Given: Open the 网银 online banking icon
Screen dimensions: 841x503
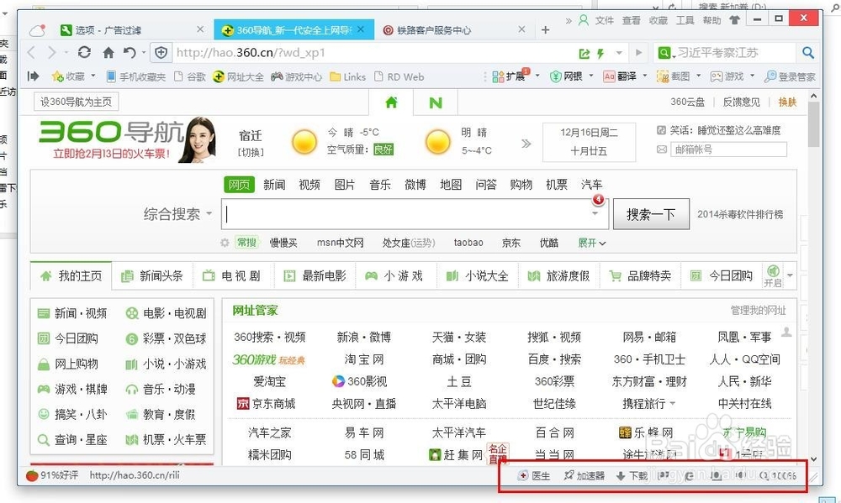Looking at the screenshot, I should coord(567,76).
